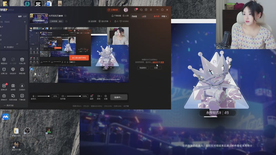The image size is (276, 155).
Task: Click the 分享 share button
Action: (126, 16)
